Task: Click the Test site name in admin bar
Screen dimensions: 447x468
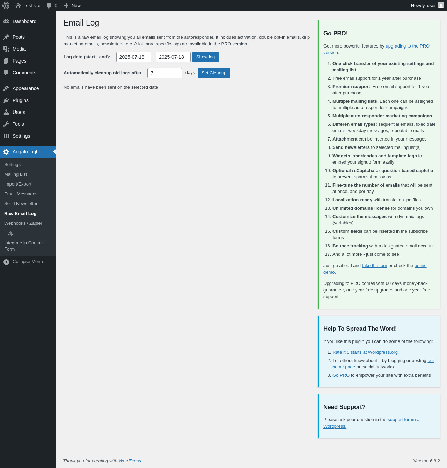Action: coord(32,6)
